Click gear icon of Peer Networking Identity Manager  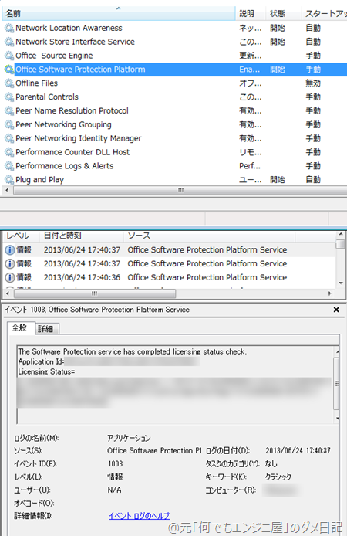tap(9, 138)
